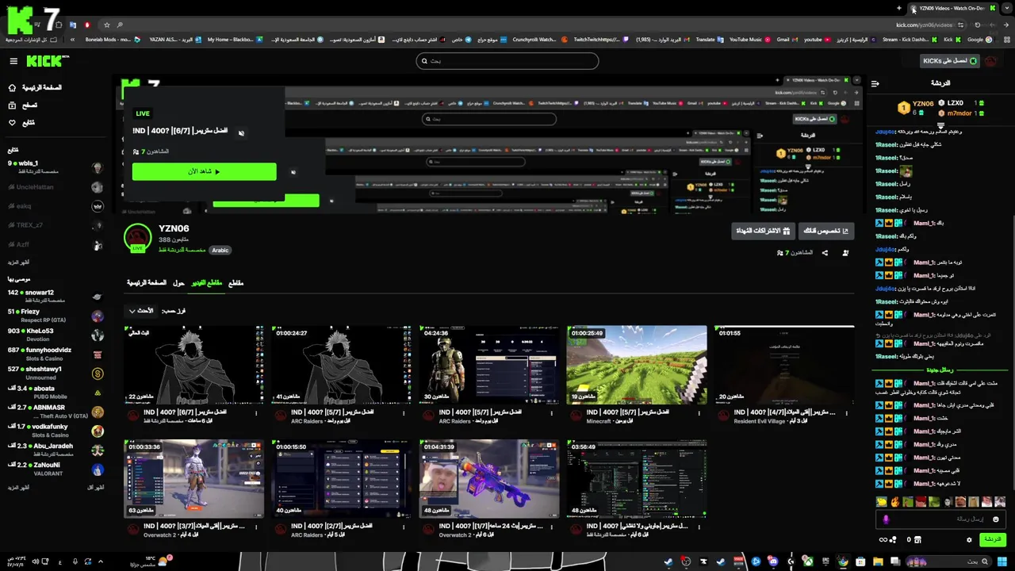Click the fire emote in emote row
The image size is (1015, 571).
tap(895, 502)
